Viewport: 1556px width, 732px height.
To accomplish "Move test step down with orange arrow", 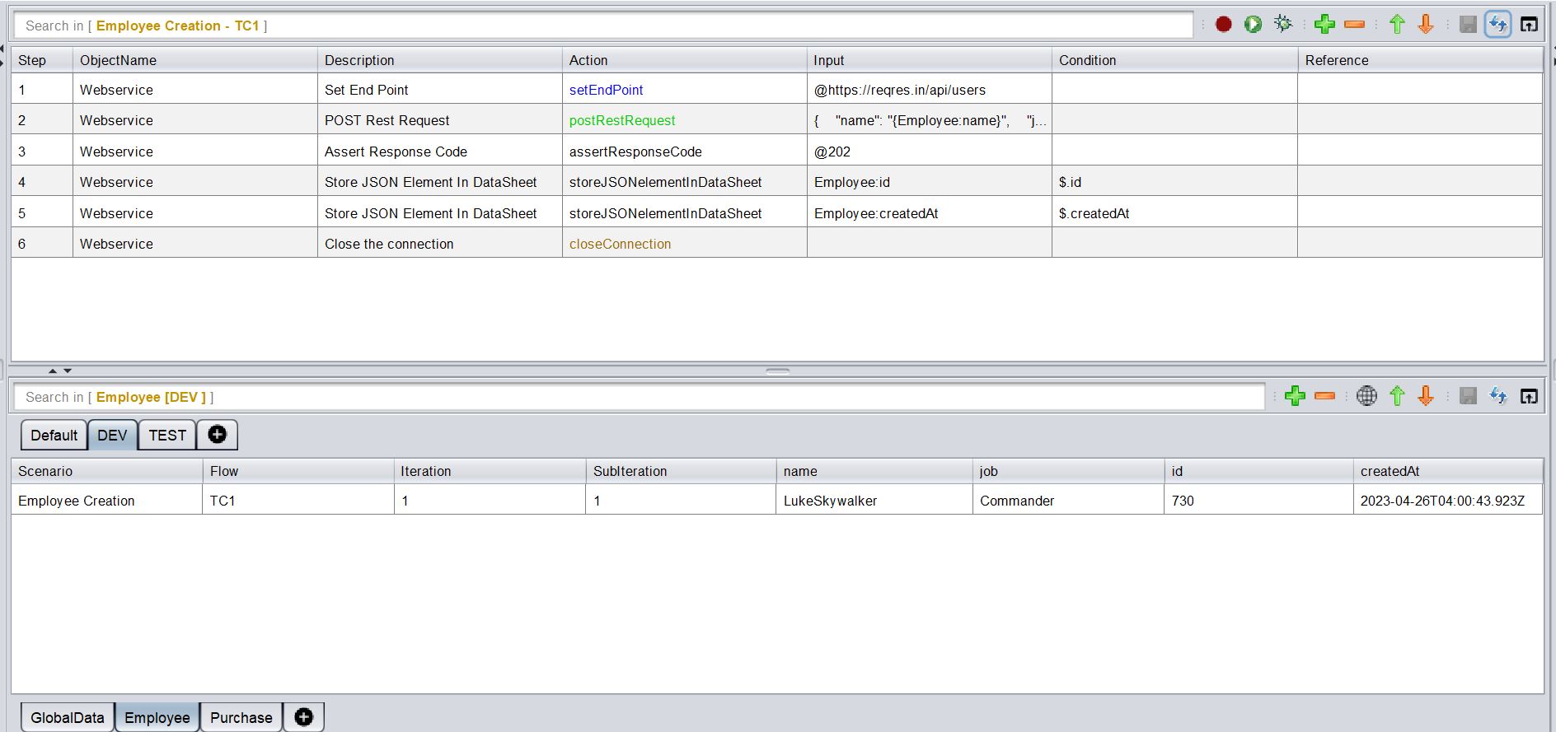I will [1426, 25].
